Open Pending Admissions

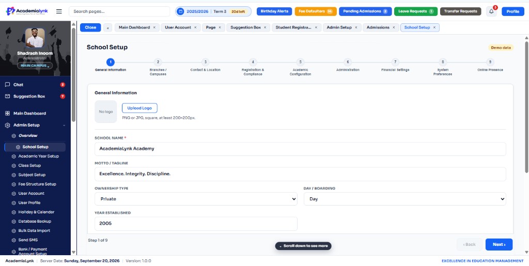tap(365, 11)
